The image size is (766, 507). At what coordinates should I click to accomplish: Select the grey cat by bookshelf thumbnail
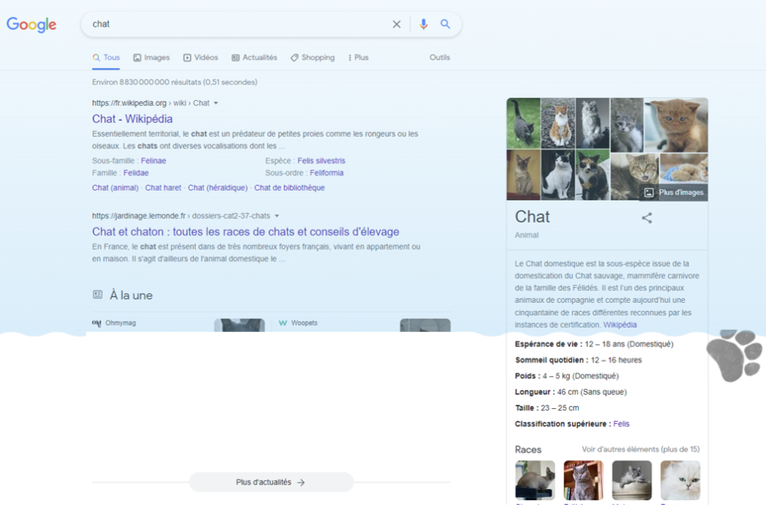coord(583,480)
